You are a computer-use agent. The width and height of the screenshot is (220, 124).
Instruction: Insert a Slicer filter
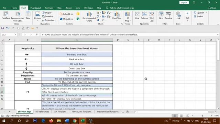[161, 15]
